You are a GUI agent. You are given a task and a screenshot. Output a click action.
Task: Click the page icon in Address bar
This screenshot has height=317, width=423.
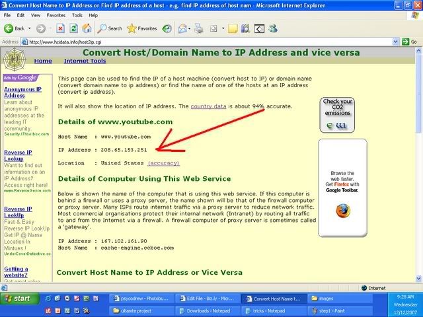tap(24, 42)
